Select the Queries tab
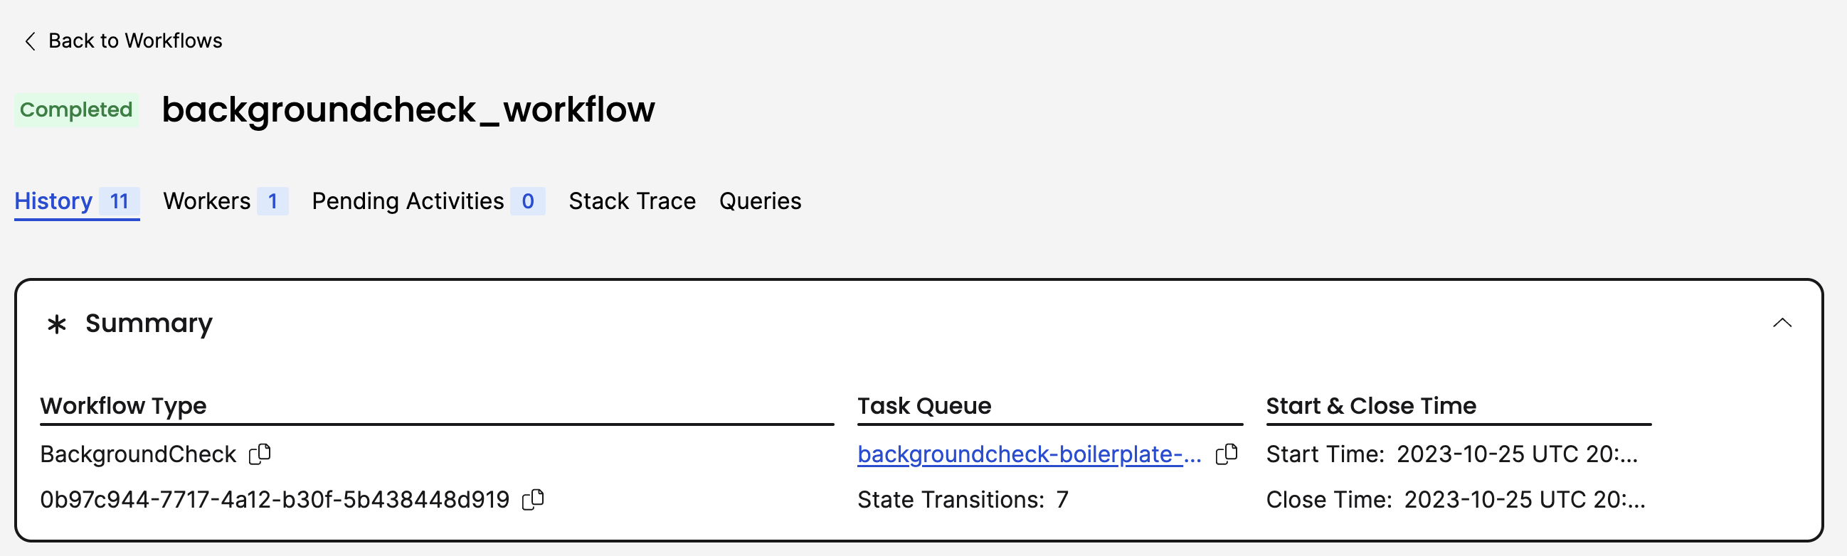 coord(760,201)
